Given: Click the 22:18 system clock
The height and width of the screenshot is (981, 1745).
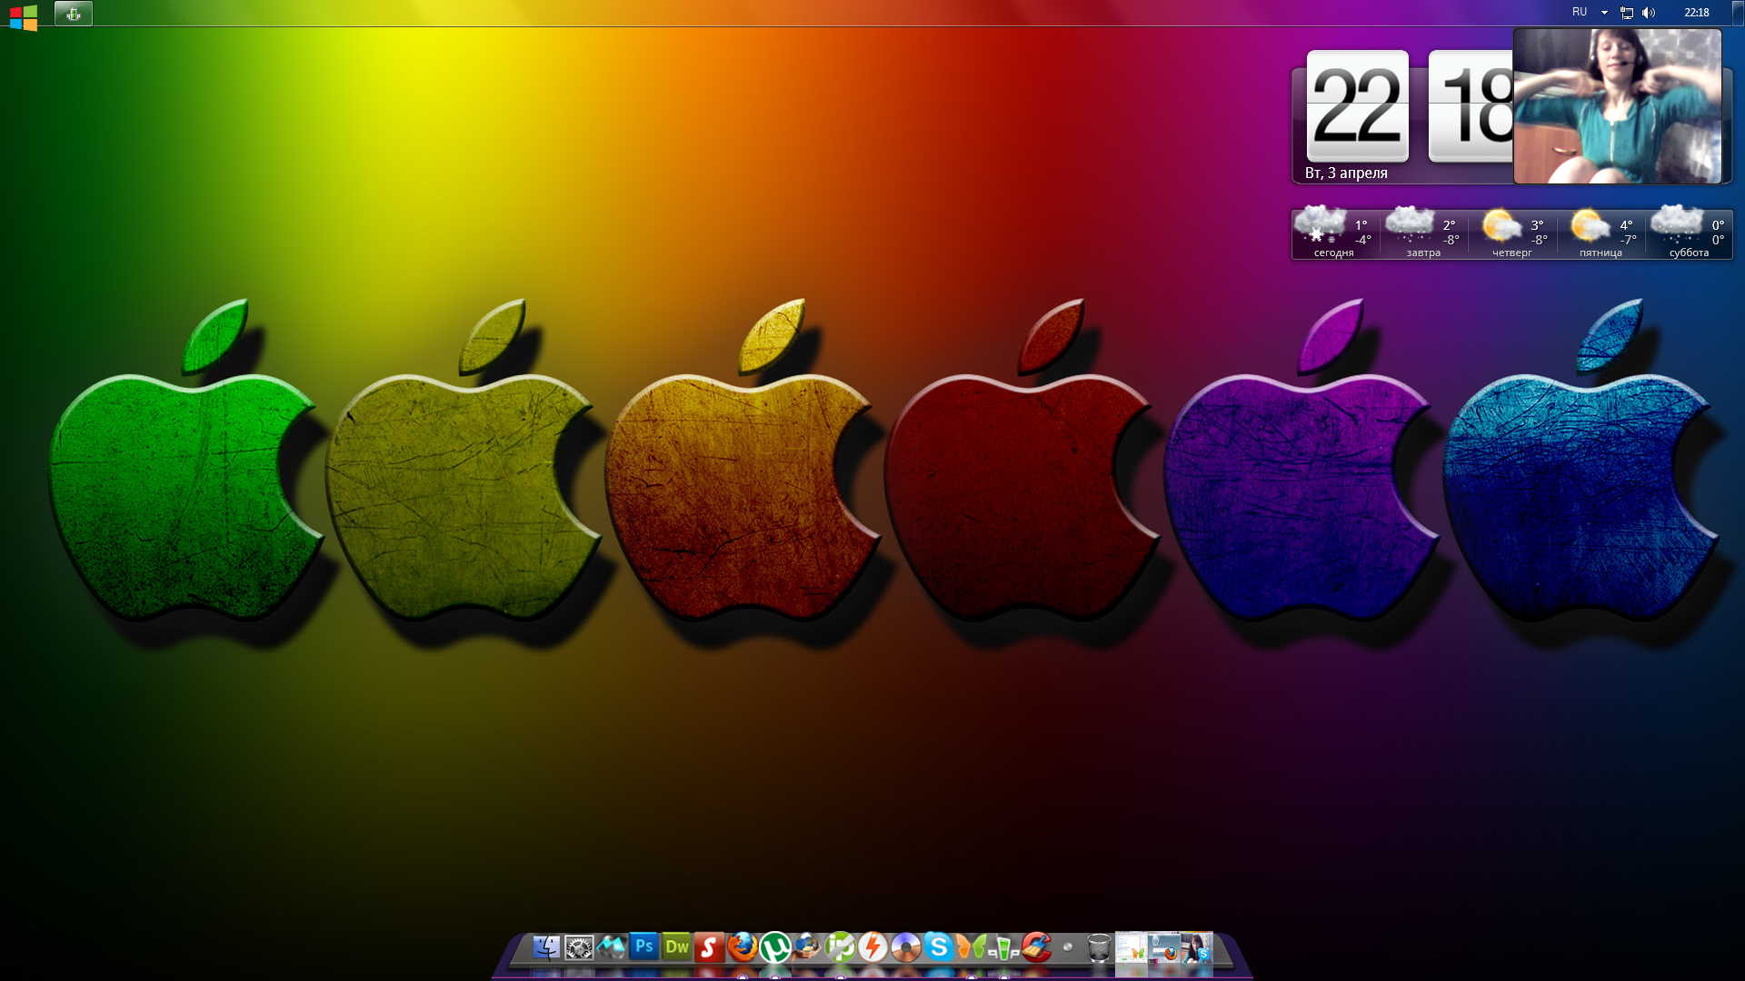Looking at the screenshot, I should coord(1696,13).
